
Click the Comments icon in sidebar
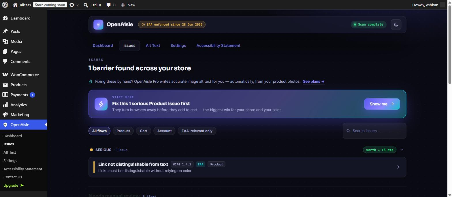(x=5, y=61)
